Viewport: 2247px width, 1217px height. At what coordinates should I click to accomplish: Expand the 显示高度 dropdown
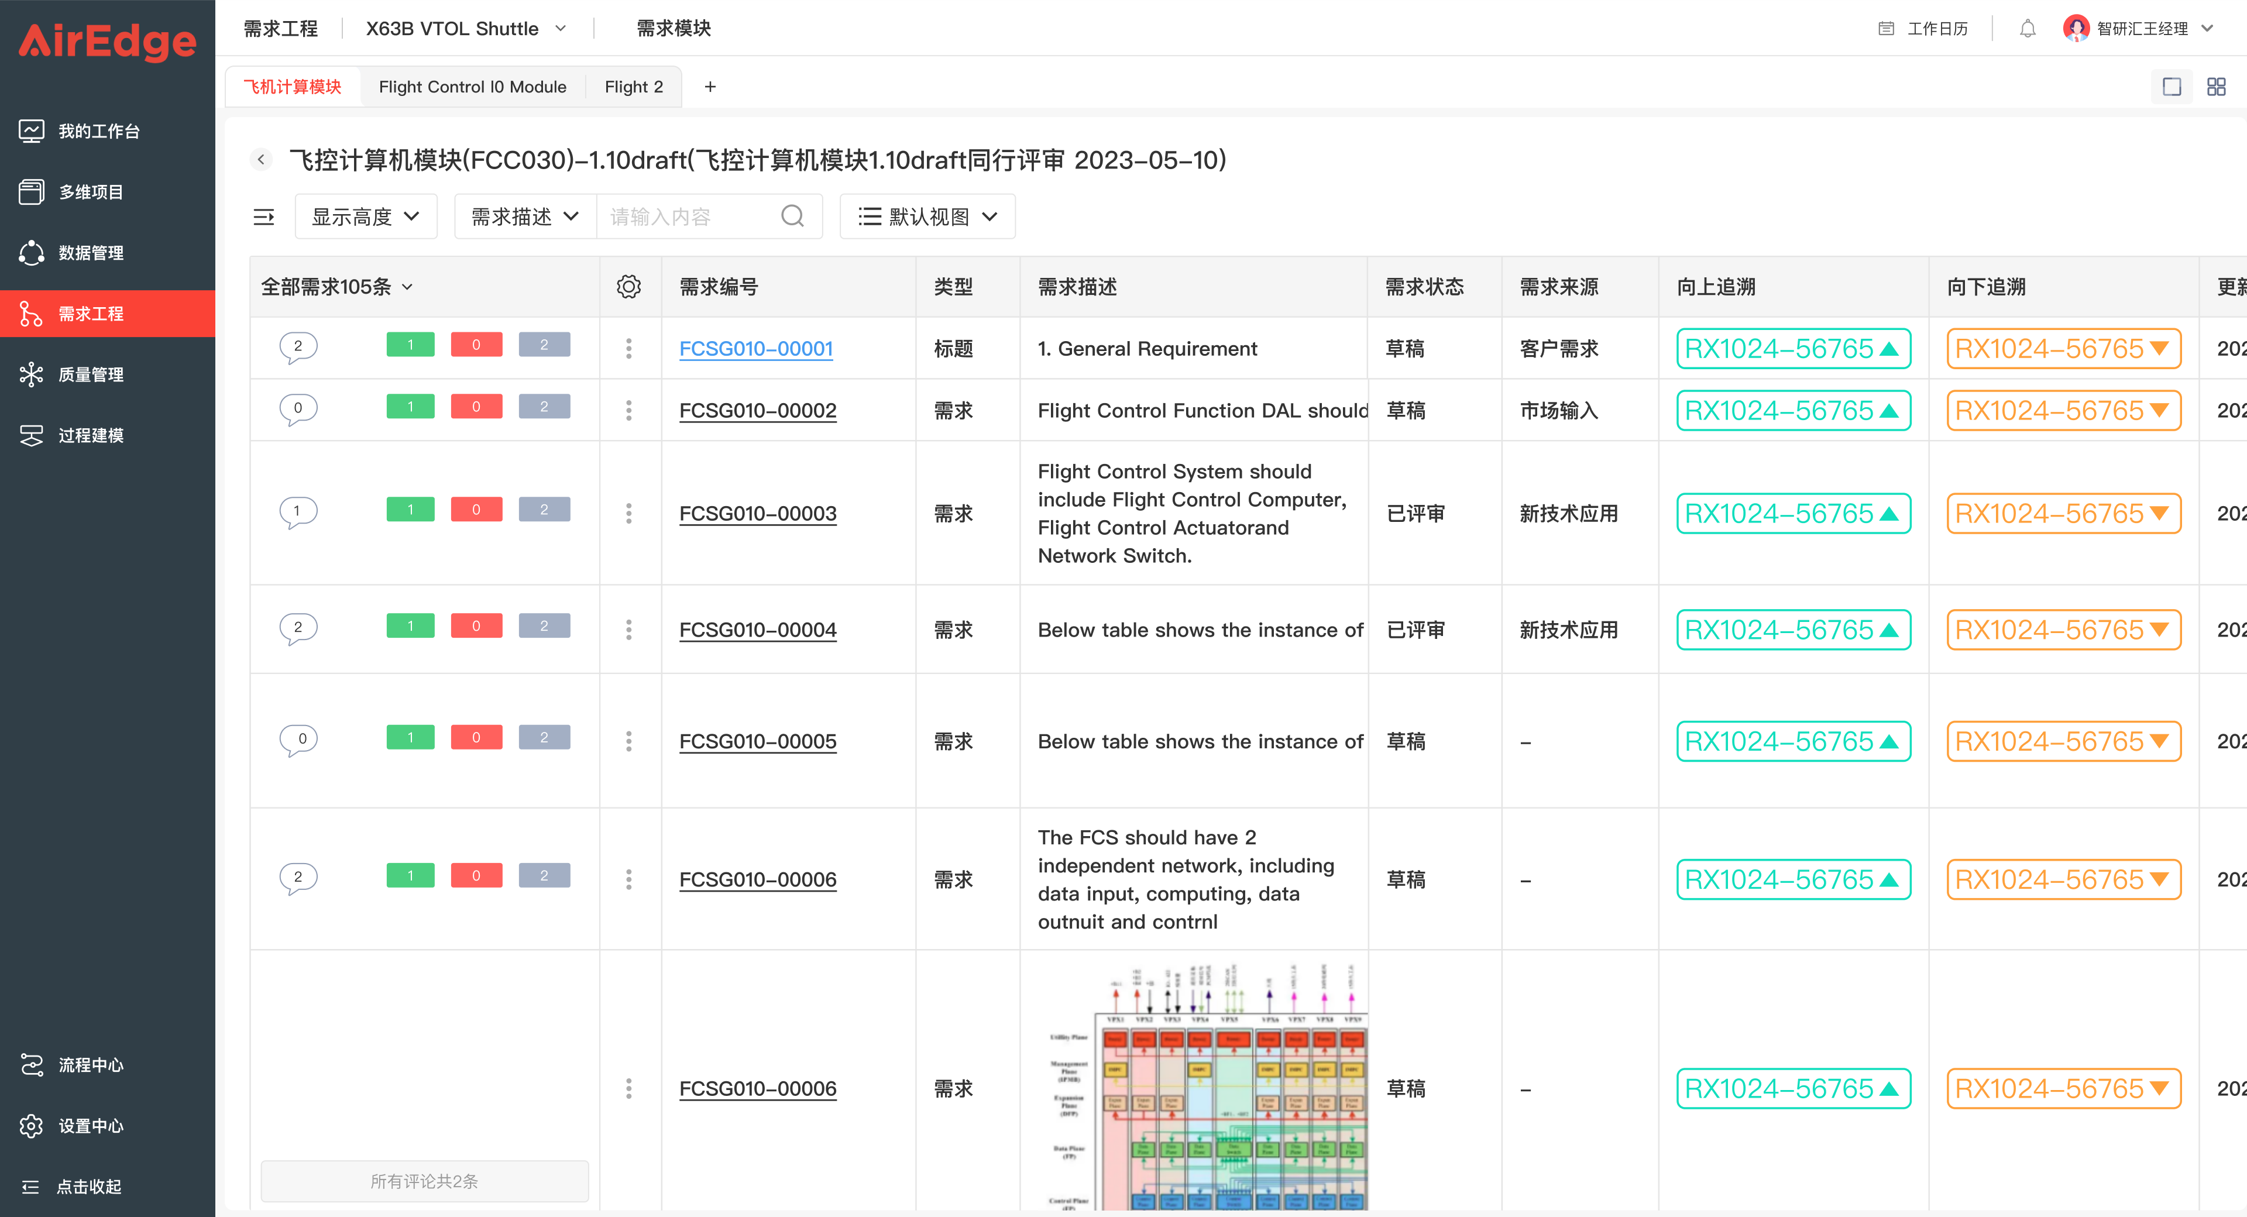pyautogui.click(x=366, y=216)
